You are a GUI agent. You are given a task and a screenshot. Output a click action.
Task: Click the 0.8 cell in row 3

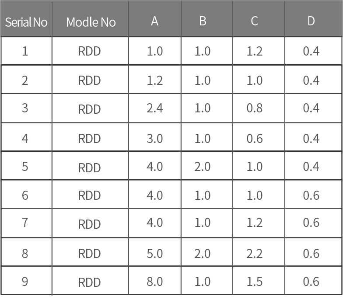pyautogui.click(x=255, y=108)
